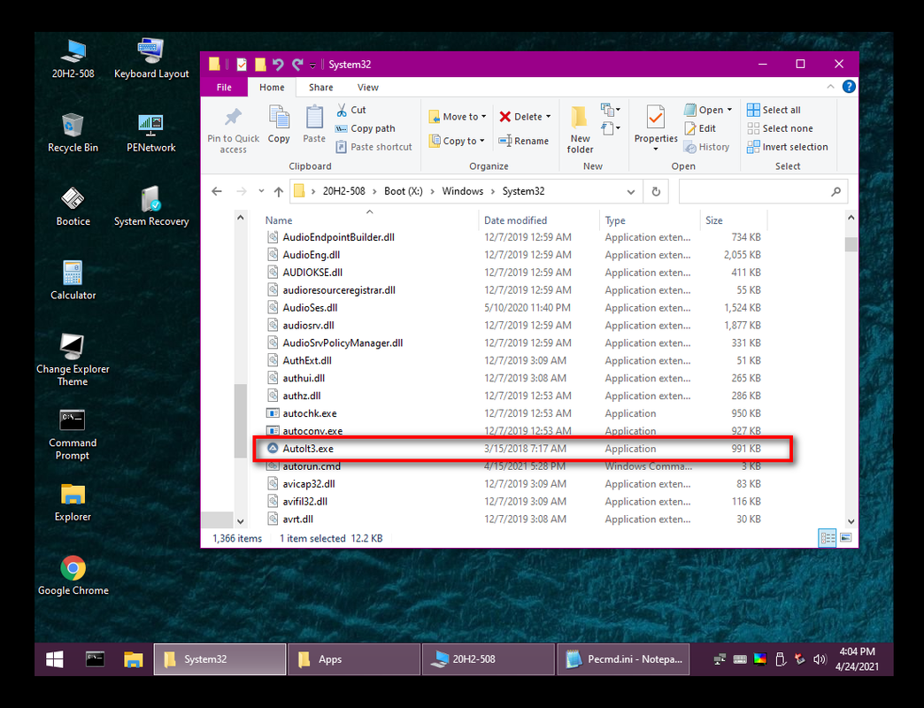The height and width of the screenshot is (708, 924).
Task: Open Explorer help question mark
Action: [x=849, y=87]
